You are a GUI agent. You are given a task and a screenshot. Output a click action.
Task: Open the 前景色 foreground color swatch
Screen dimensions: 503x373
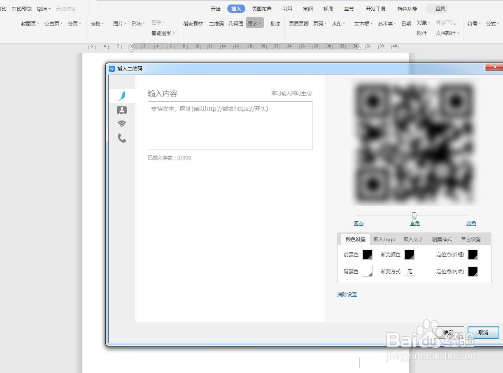tap(367, 254)
